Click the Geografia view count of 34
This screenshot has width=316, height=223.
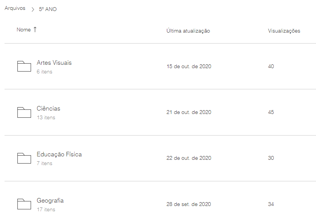(271, 204)
